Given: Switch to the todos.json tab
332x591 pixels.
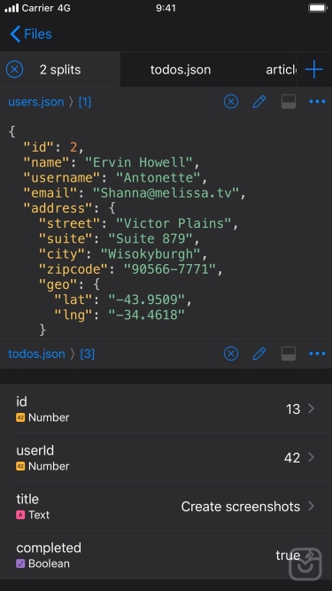Looking at the screenshot, I should point(181,70).
